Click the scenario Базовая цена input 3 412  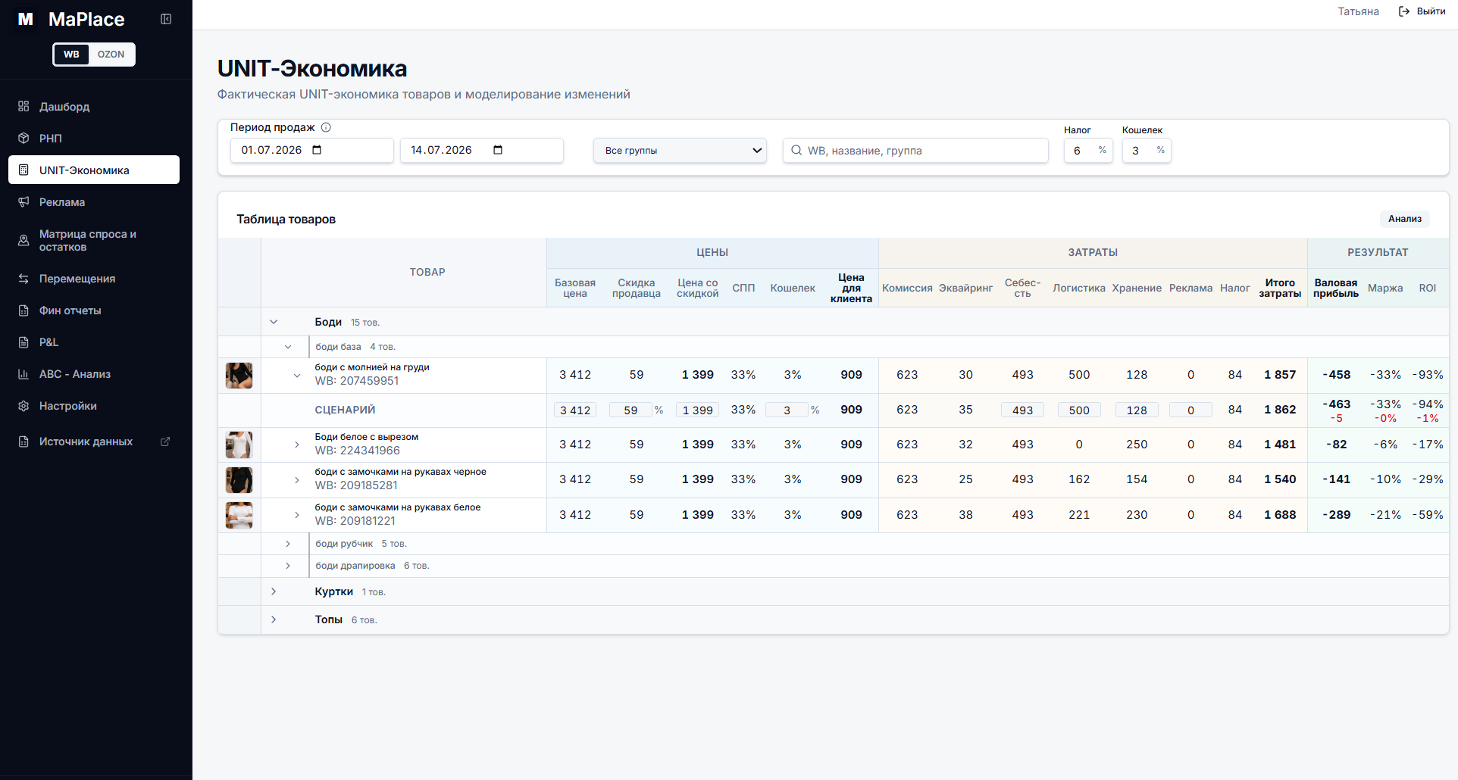pos(575,410)
